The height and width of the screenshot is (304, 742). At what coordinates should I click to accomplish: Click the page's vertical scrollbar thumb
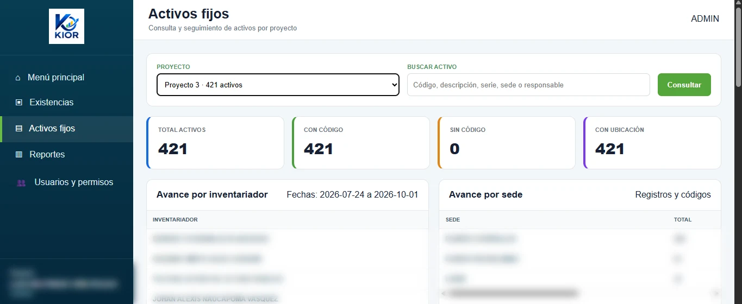point(738,46)
